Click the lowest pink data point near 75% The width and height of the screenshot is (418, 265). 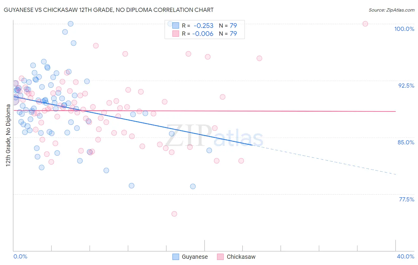click(174, 214)
